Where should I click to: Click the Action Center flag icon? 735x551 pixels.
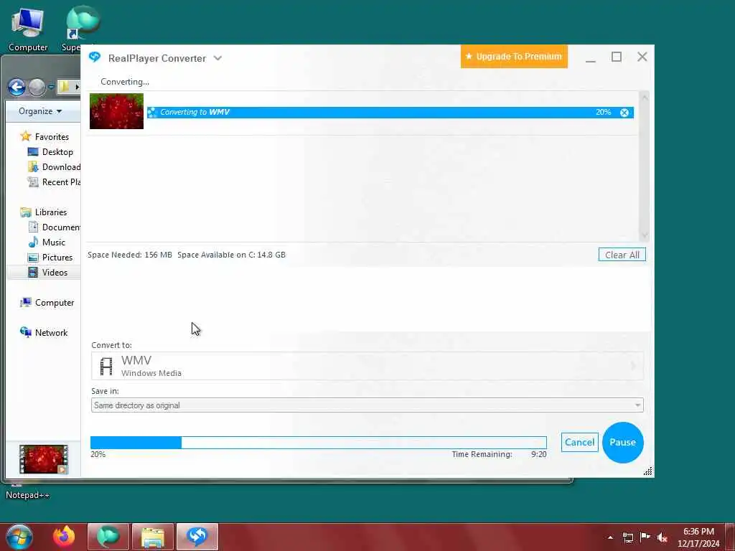point(645,537)
